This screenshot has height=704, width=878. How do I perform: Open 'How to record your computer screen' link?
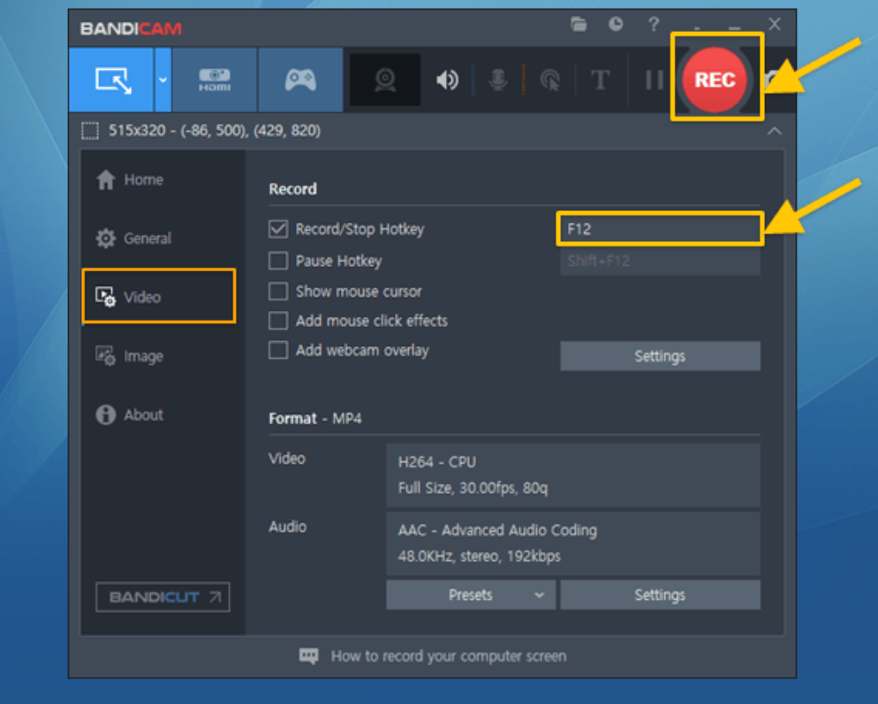coord(449,656)
